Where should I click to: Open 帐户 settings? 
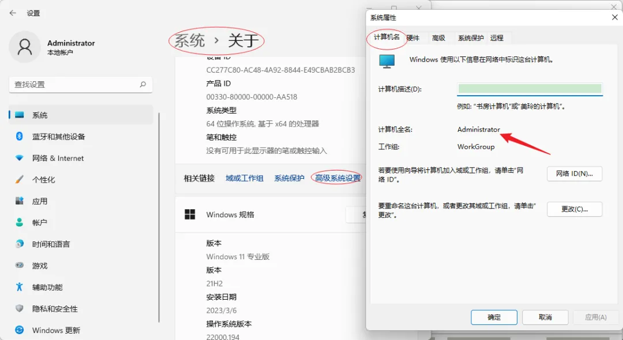point(81,222)
